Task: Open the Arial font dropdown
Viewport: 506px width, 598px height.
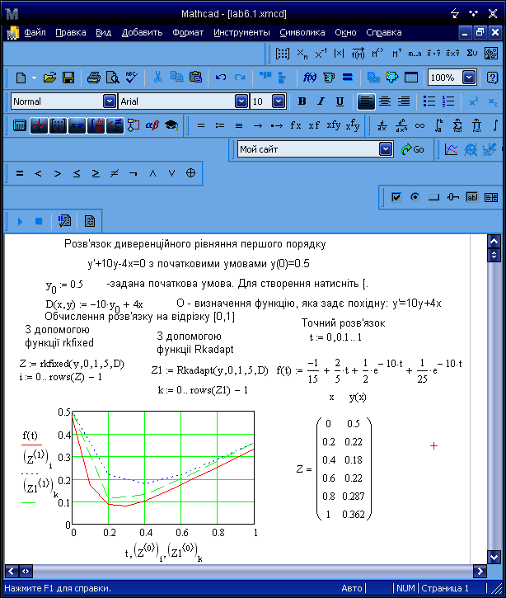Action: 241,101
